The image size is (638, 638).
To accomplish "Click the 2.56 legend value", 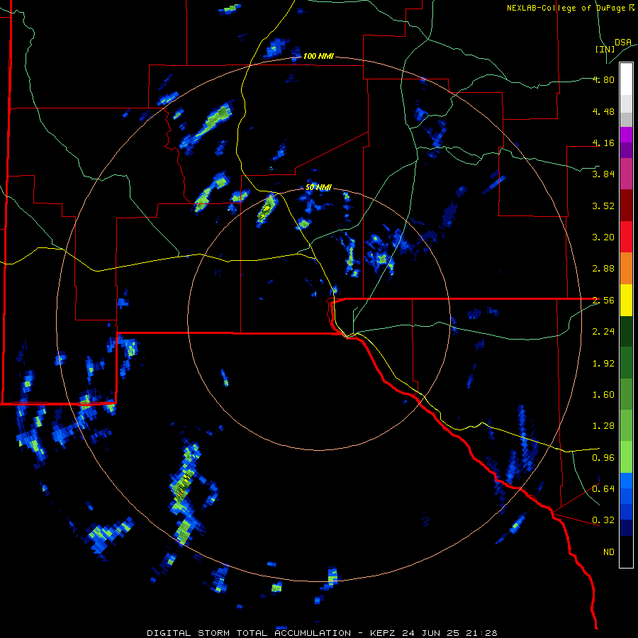I will [603, 301].
